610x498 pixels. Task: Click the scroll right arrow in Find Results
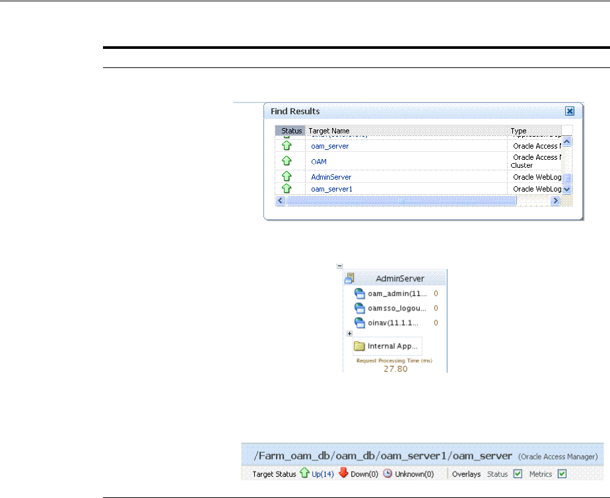click(556, 201)
